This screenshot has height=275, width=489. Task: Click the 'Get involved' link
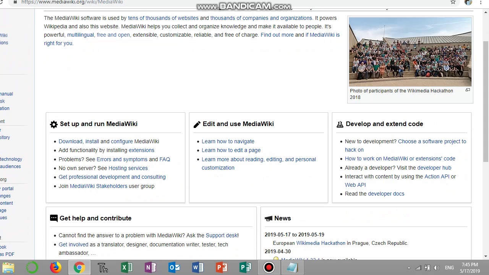coord(73,244)
